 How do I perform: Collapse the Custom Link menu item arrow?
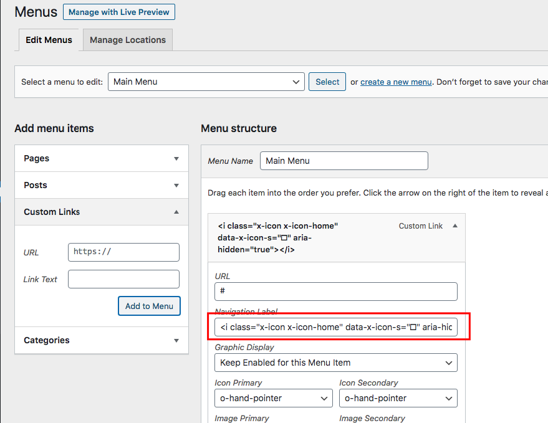(x=455, y=226)
